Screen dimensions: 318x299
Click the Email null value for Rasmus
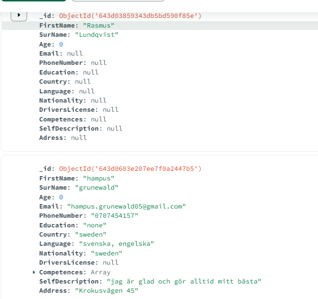(x=75, y=54)
